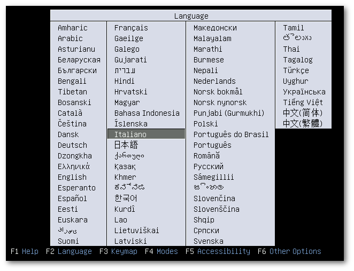Open the F4 Modes menu
The image size is (354, 271).
[x=161, y=251]
